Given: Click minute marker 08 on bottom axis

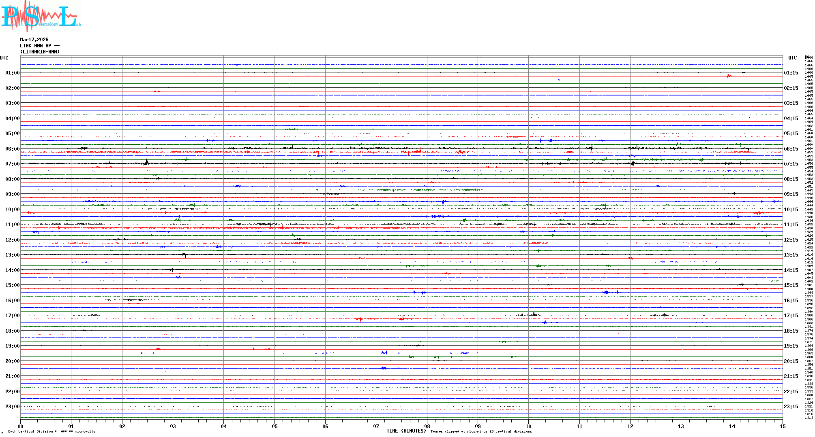Looking at the screenshot, I should tap(427, 426).
